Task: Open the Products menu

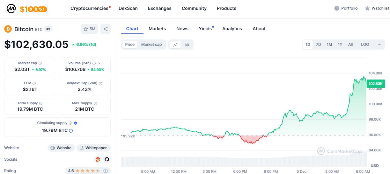Action: coord(226,8)
